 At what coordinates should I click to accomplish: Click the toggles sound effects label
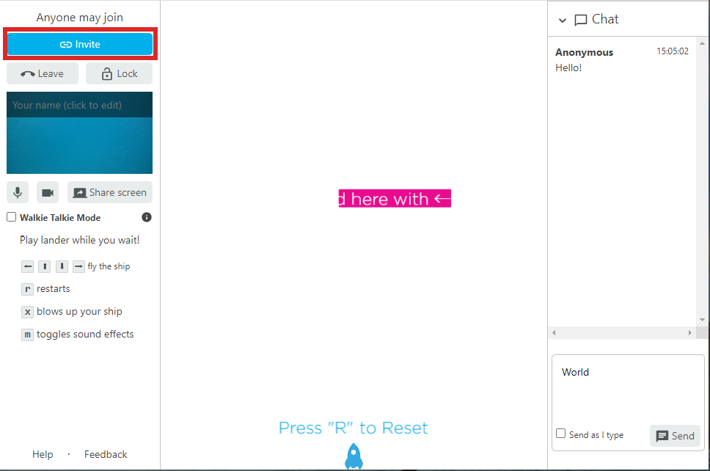coord(85,335)
